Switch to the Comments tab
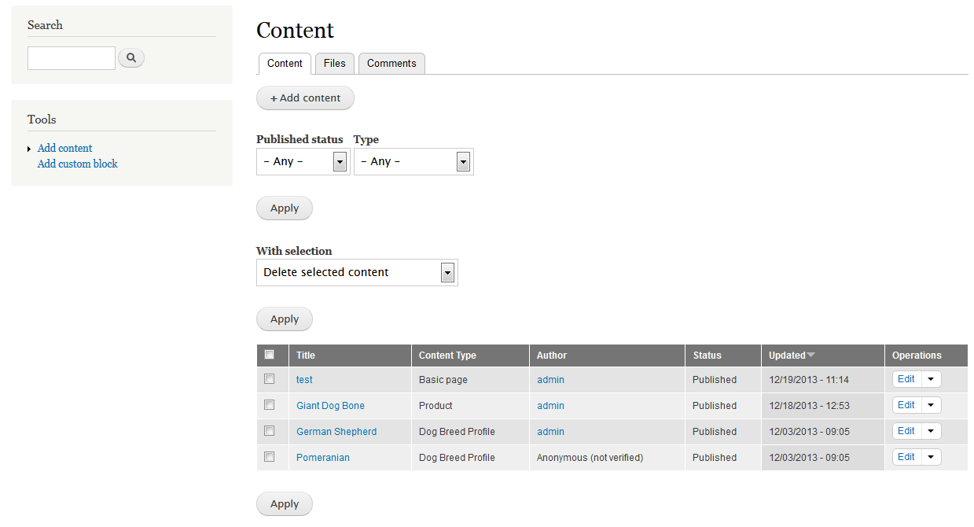Image resolution: width=974 pixels, height=527 pixels. coord(391,64)
